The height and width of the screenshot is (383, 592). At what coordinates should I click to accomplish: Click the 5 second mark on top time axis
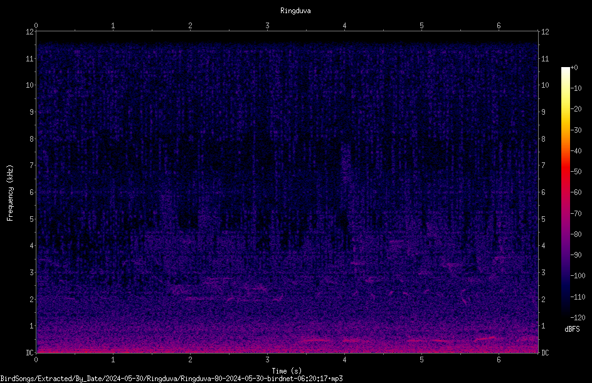coord(421,26)
